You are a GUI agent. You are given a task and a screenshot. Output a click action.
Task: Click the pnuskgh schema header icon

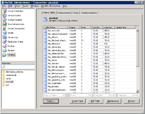tap(45, 20)
